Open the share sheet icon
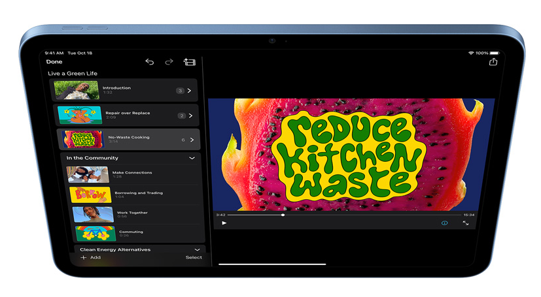 pos(493,62)
